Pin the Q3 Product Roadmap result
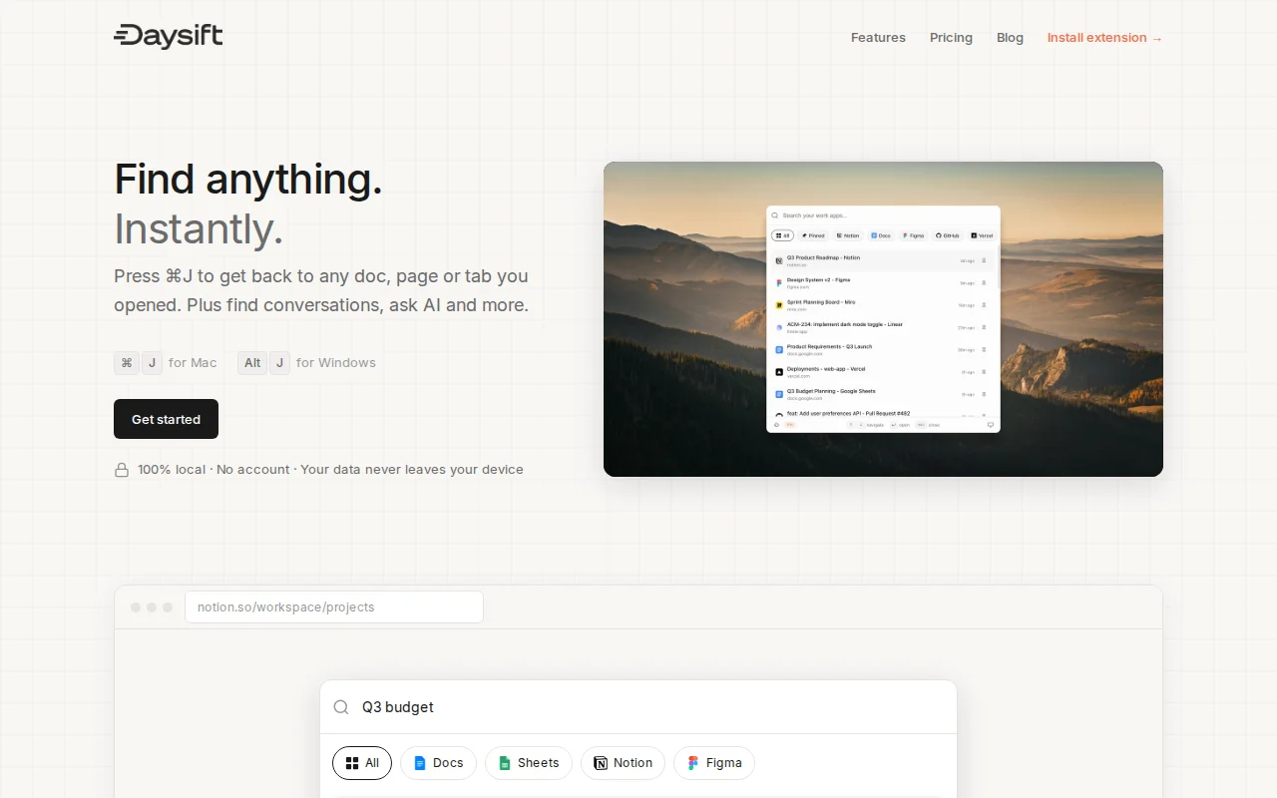Image resolution: width=1277 pixels, height=798 pixels. (x=984, y=260)
